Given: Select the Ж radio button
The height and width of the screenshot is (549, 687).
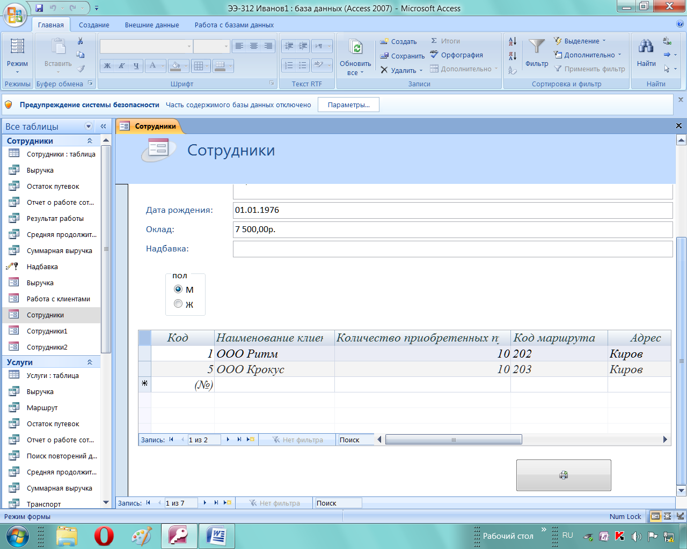Looking at the screenshot, I should (178, 304).
